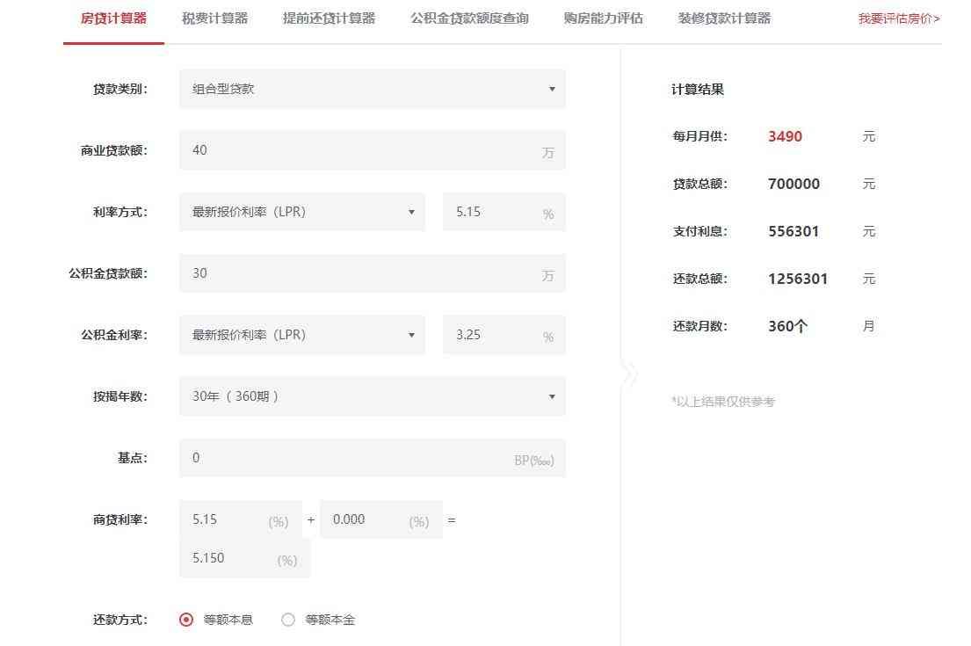The image size is (971, 646).
Task: Go to 公积金贷款额度查询 tab
Action: [469, 18]
